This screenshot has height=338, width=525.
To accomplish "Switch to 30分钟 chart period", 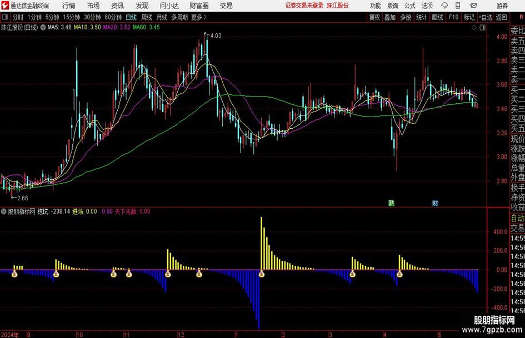I will tap(92, 17).
